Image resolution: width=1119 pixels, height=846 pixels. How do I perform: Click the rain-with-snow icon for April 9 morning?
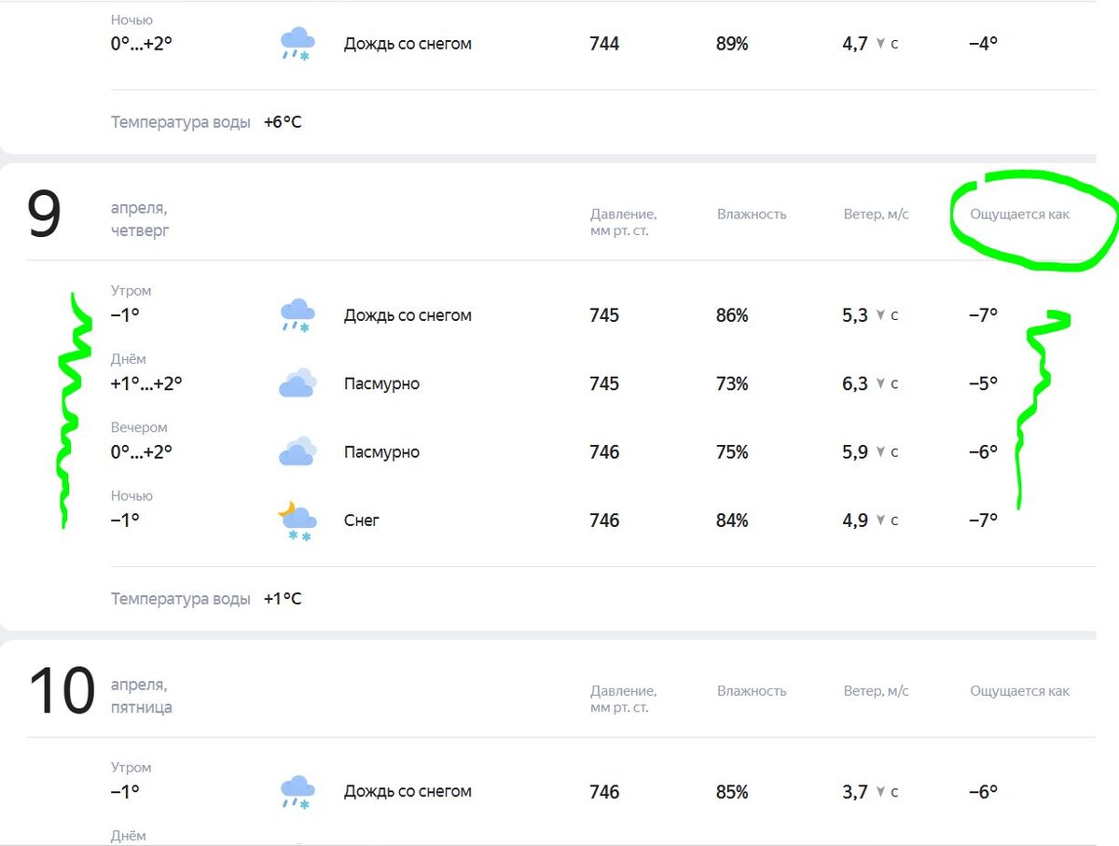click(296, 314)
